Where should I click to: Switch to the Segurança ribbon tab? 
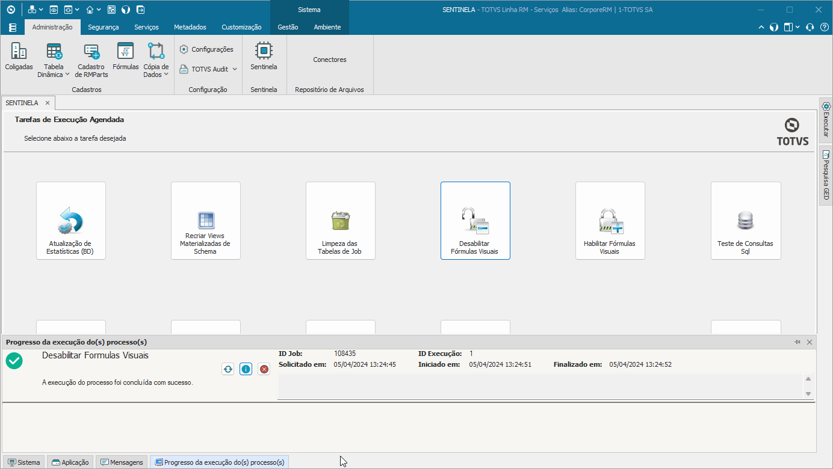coord(104,27)
